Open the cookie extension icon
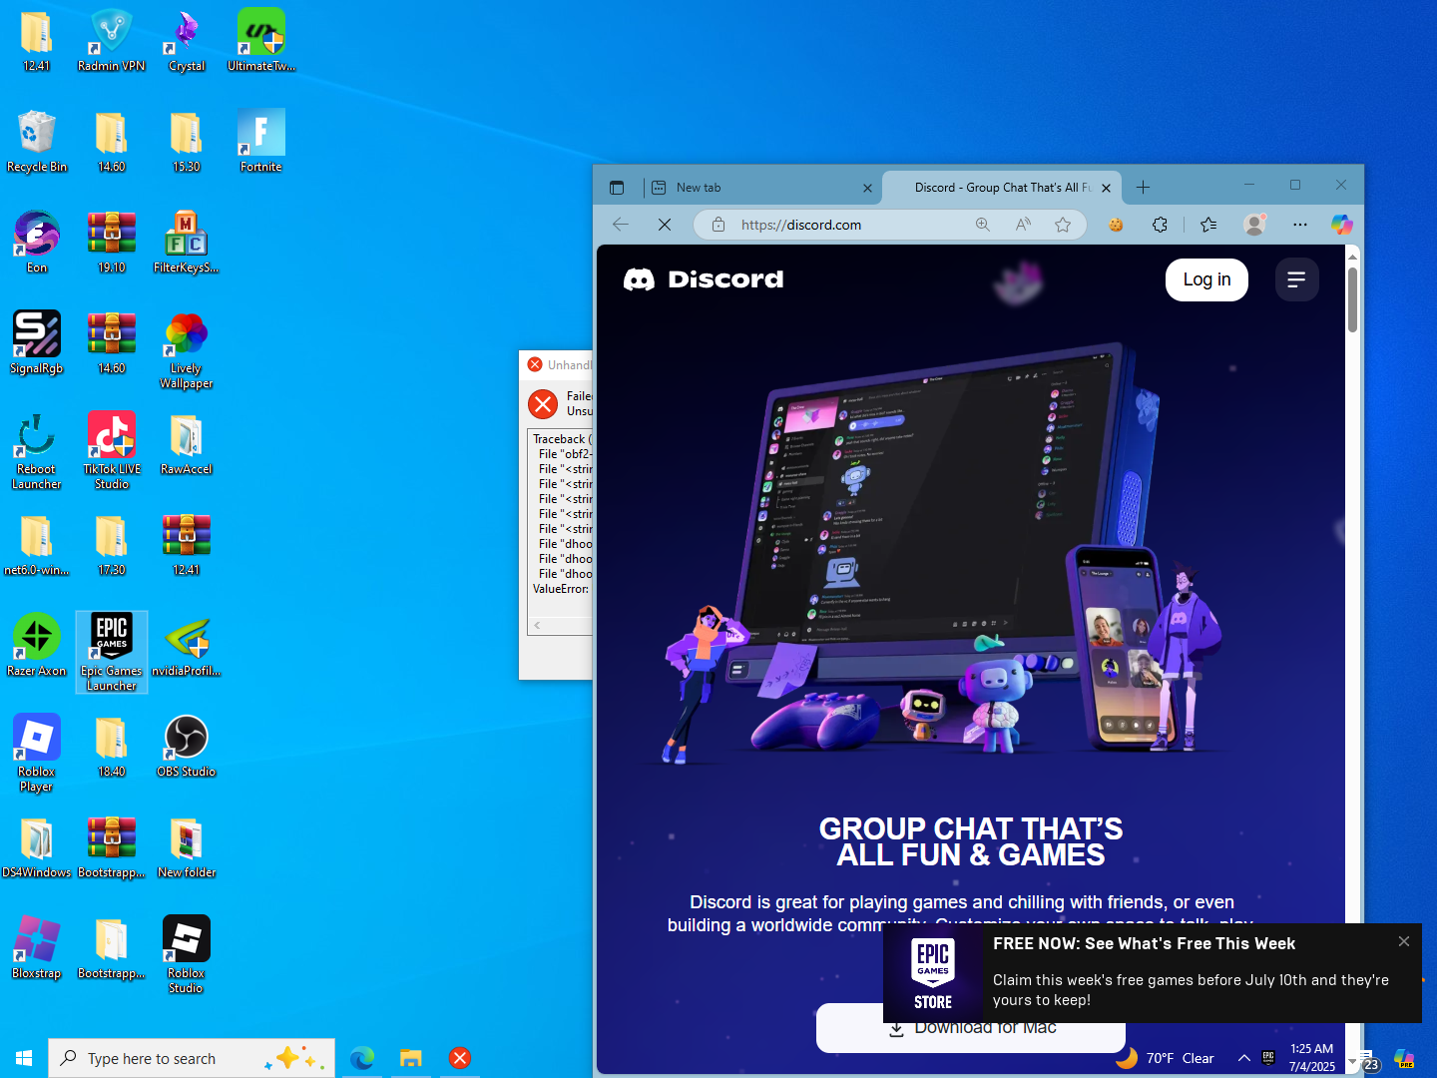 [x=1116, y=225]
